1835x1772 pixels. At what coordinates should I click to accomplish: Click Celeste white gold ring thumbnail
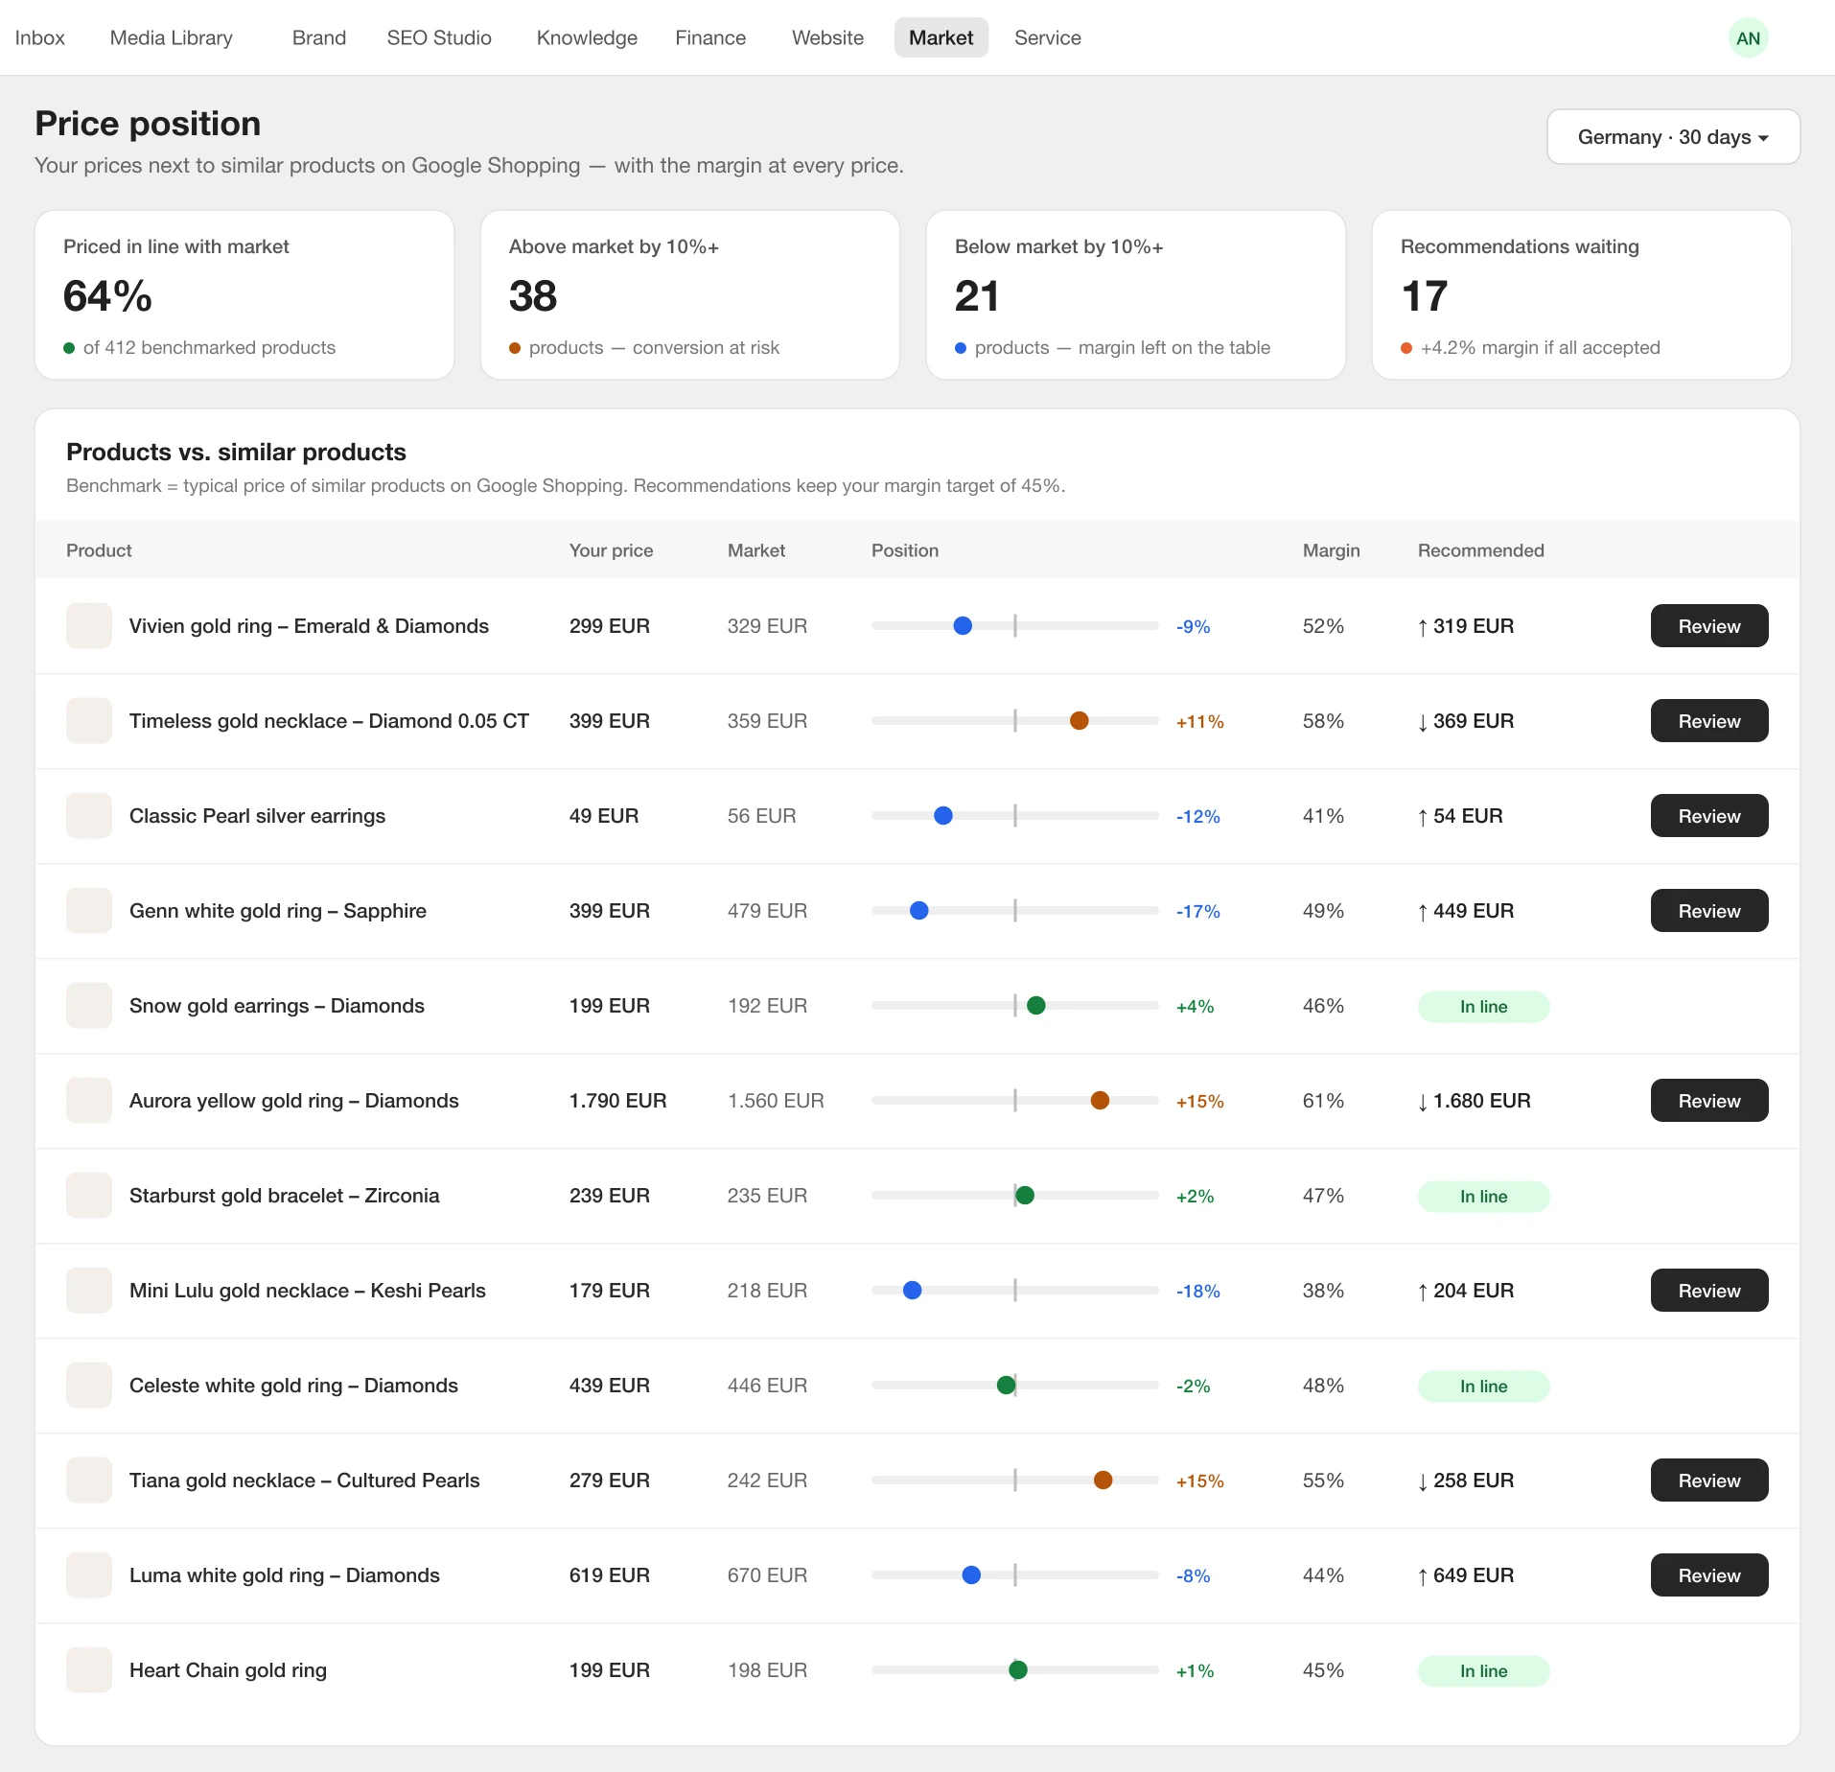coord(89,1386)
